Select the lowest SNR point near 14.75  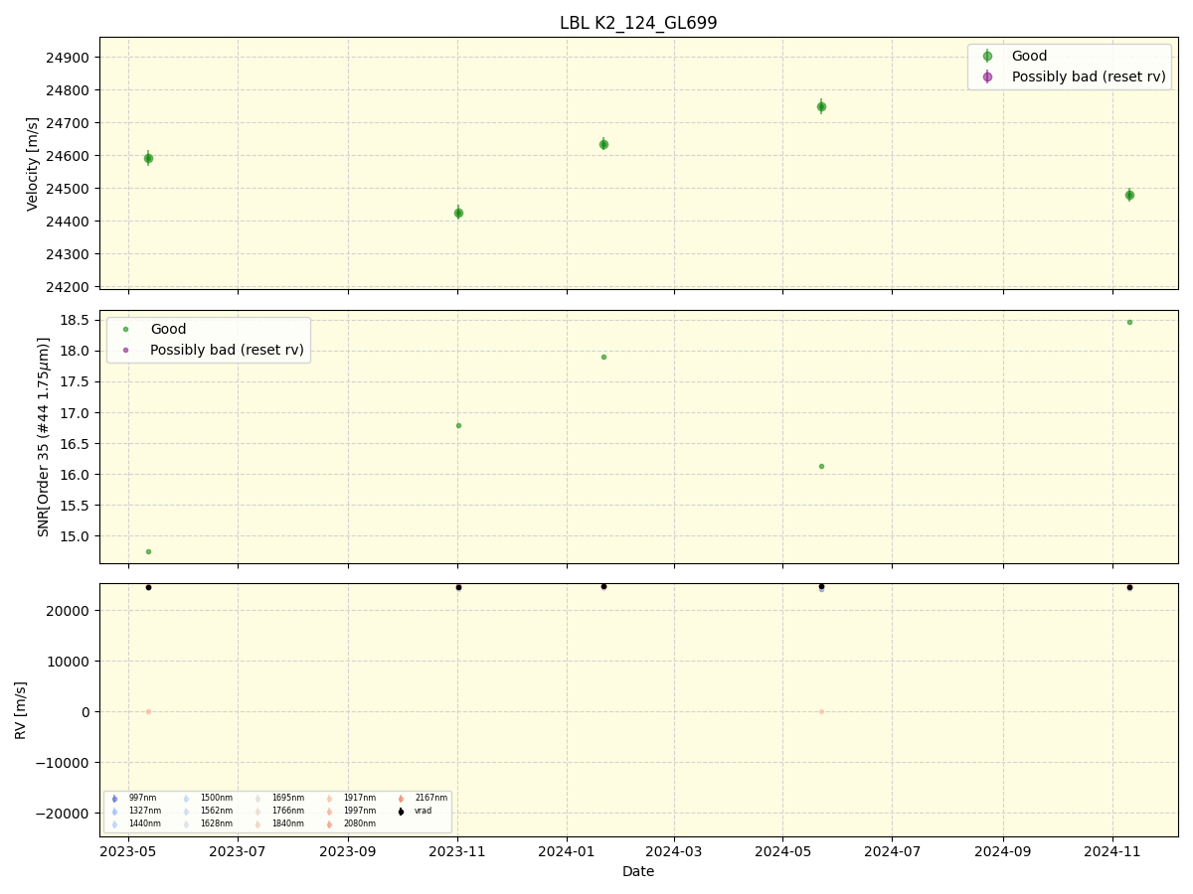tap(148, 551)
